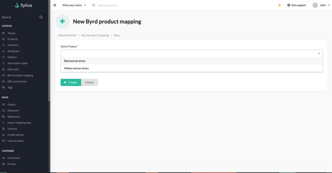Click the Tags icon in the sidebar
This screenshot has height=173, width=332.
pos(4,87)
